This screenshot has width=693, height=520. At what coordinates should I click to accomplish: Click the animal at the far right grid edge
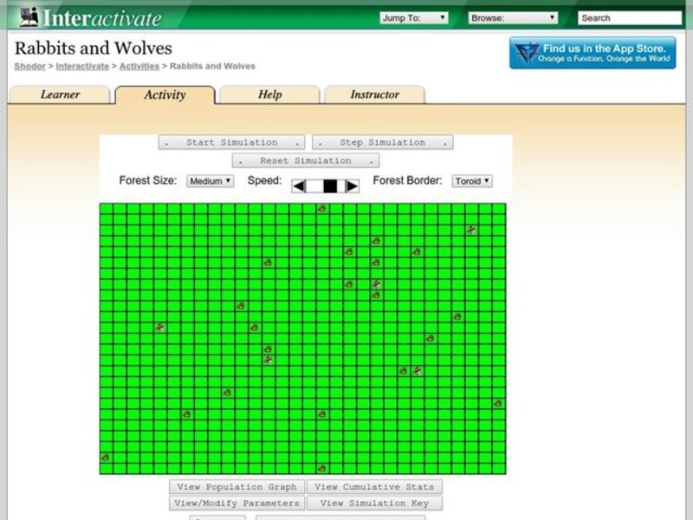pyautogui.click(x=497, y=403)
